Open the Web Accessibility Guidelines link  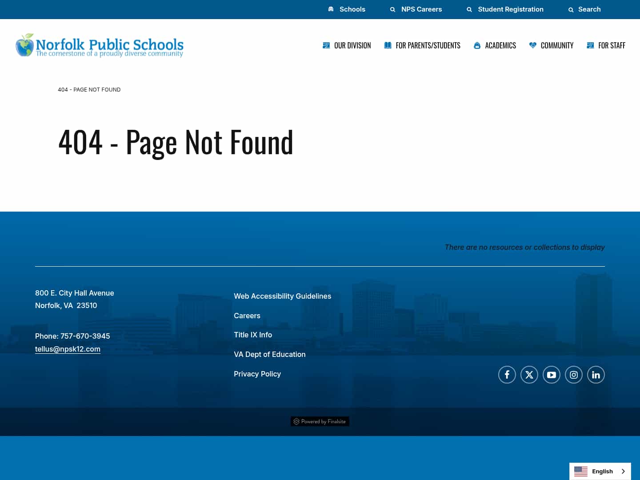(x=282, y=296)
